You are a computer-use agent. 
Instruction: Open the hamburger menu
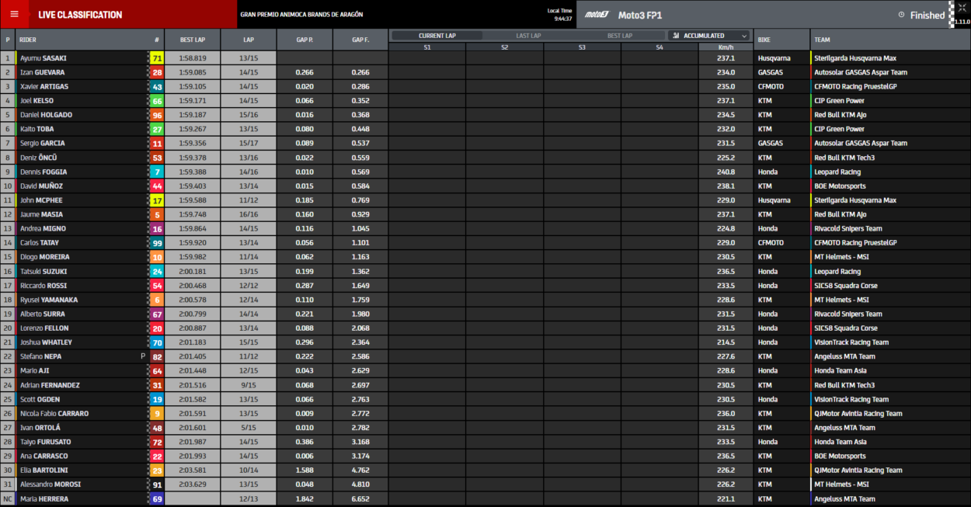14,15
